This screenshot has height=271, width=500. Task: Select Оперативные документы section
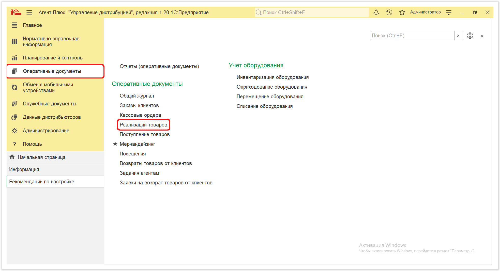pyautogui.click(x=55, y=71)
